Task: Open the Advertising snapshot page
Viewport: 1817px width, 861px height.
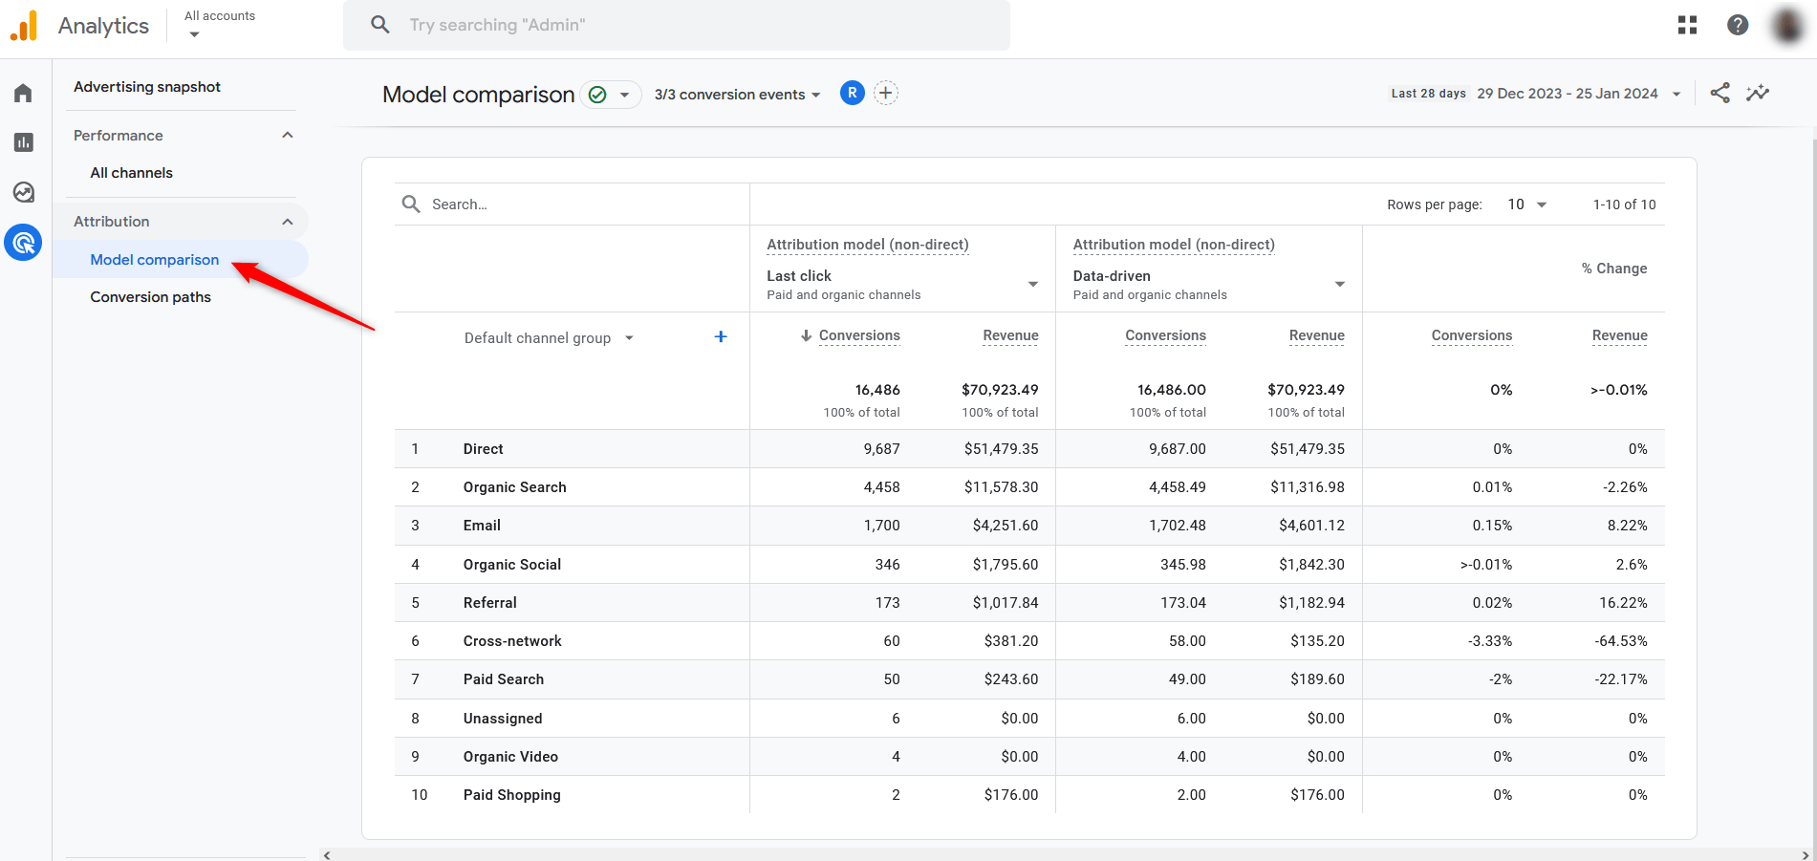Action: pos(146,86)
